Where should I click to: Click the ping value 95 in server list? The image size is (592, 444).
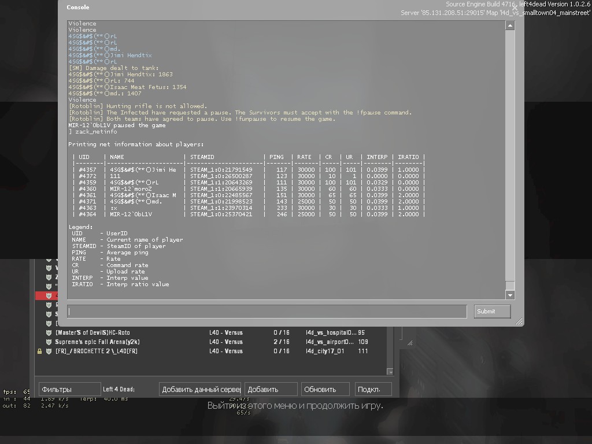pyautogui.click(x=361, y=332)
